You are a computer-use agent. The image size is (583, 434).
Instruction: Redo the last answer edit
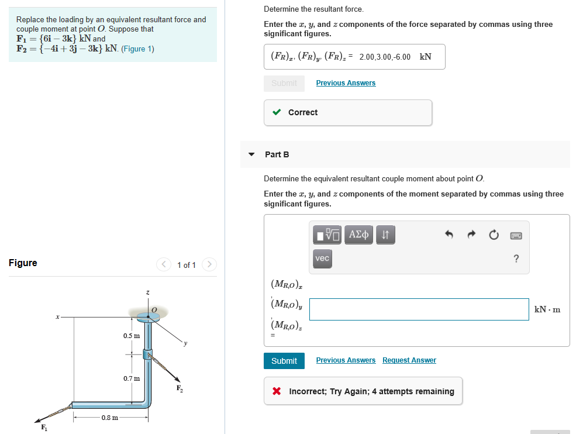pyautogui.click(x=471, y=234)
